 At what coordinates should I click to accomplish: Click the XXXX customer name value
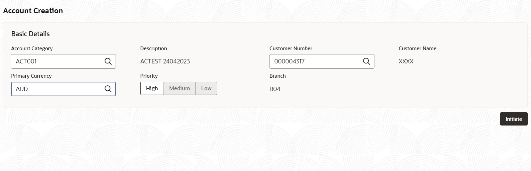406,61
